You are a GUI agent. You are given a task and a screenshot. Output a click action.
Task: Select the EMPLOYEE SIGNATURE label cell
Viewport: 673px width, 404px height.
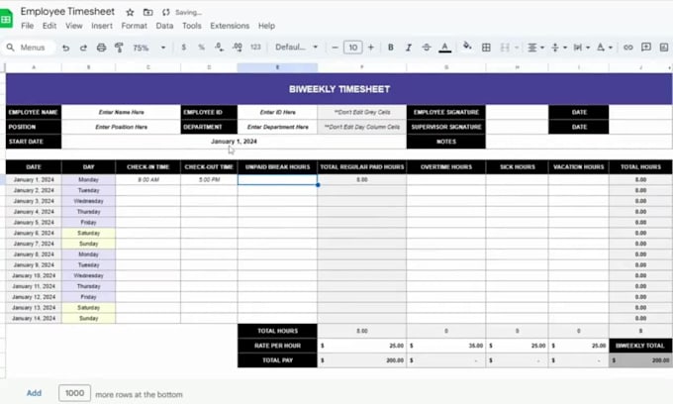coord(446,112)
